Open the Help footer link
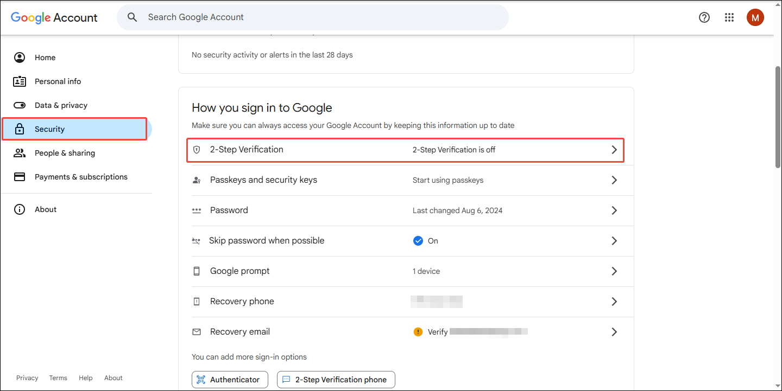Screen dimensions: 782x391 85,378
